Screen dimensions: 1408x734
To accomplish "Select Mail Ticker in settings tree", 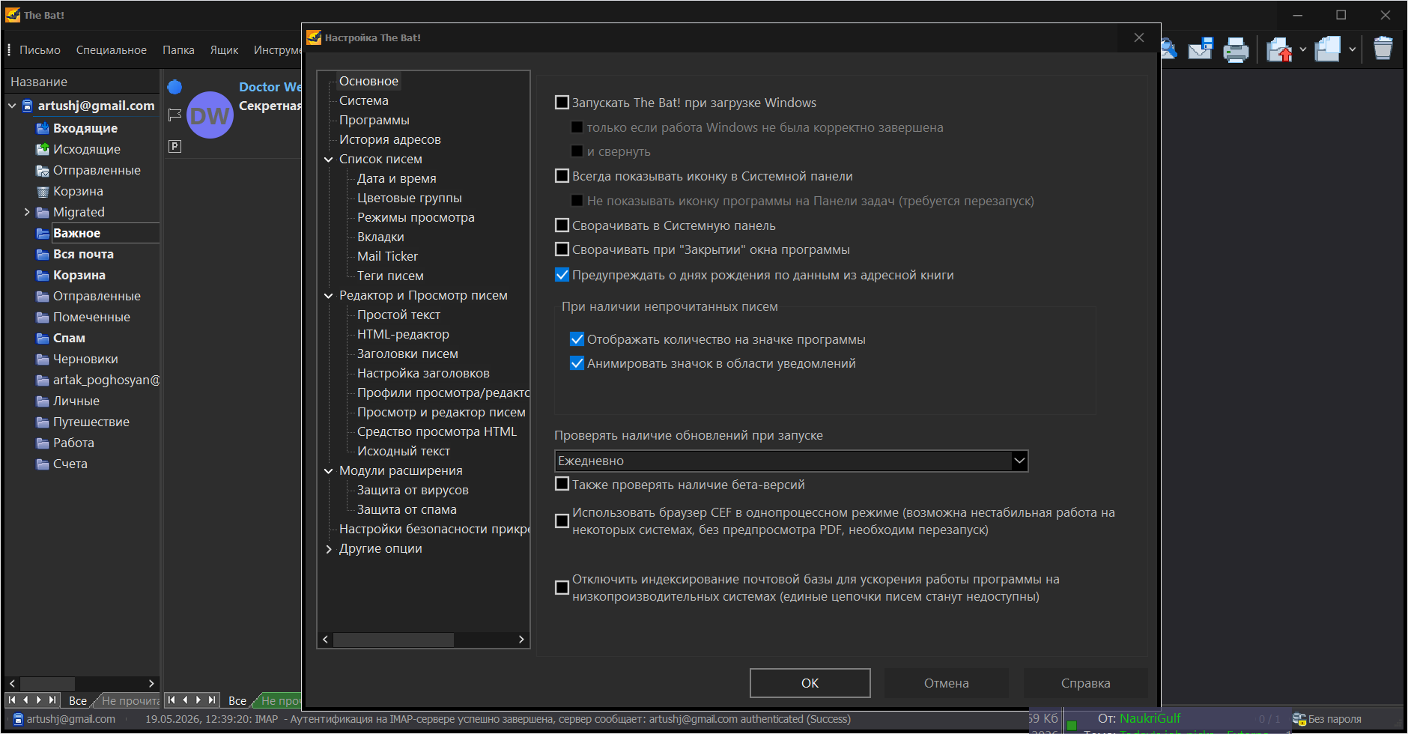I will tap(387, 256).
